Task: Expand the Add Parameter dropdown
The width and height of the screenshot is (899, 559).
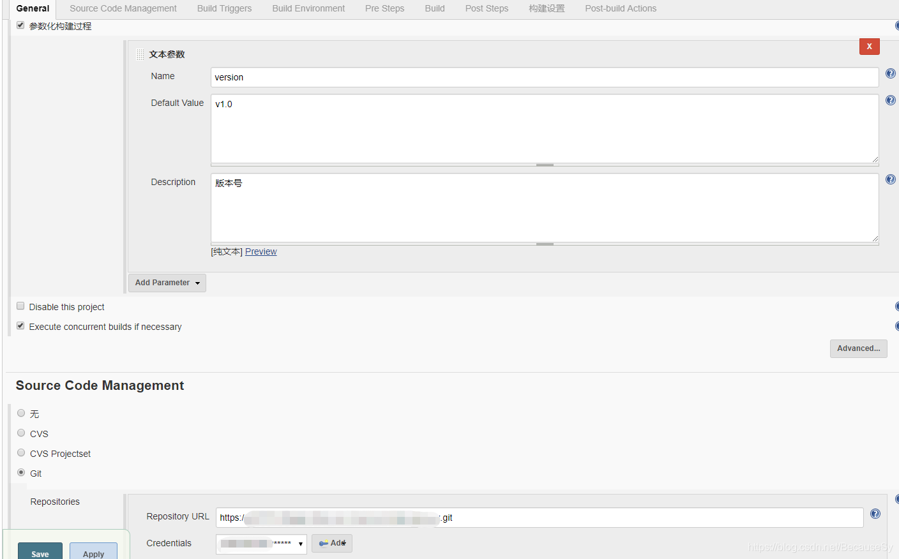Action: click(x=167, y=283)
